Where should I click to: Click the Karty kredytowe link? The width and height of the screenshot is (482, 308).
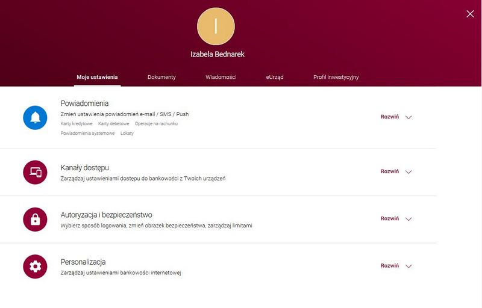point(76,124)
